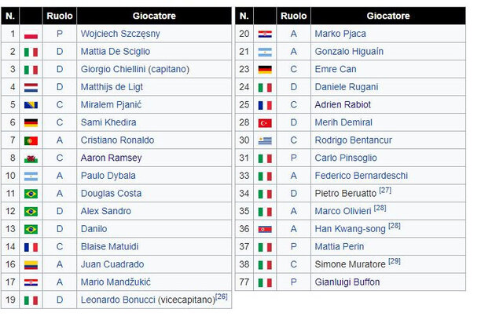
Task: Click the Uruguayan flag by Rodrigo Bentancur
Action: pos(265,140)
